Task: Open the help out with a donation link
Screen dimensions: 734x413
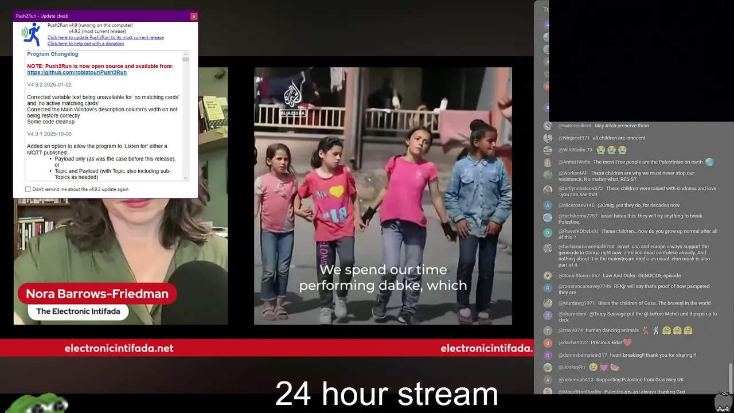Action: click(x=85, y=44)
